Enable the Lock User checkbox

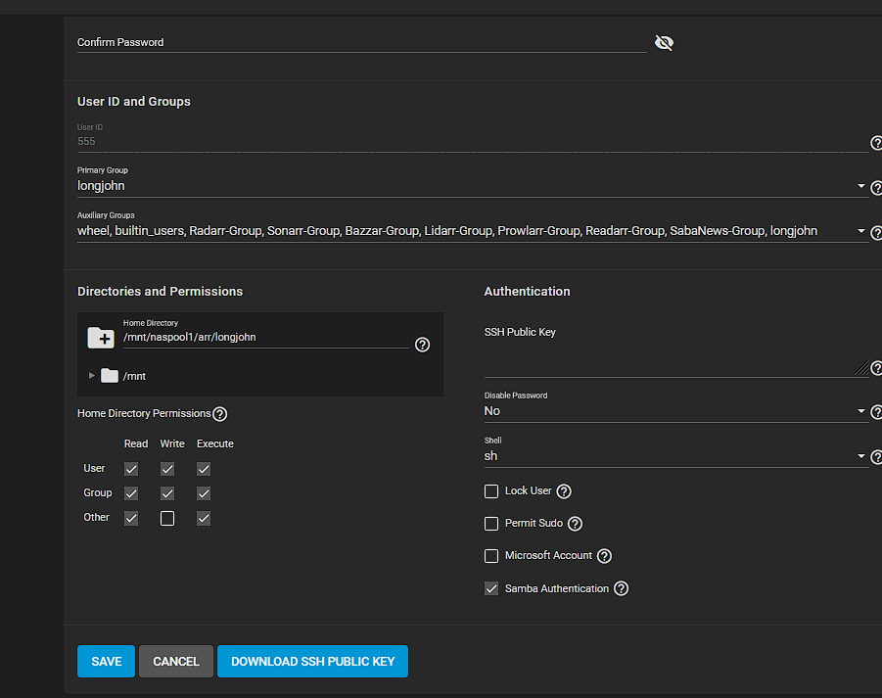[x=491, y=491]
